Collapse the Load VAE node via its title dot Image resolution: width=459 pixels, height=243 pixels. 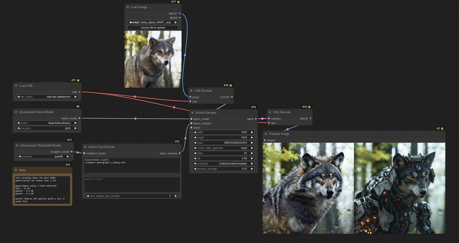[16, 86]
